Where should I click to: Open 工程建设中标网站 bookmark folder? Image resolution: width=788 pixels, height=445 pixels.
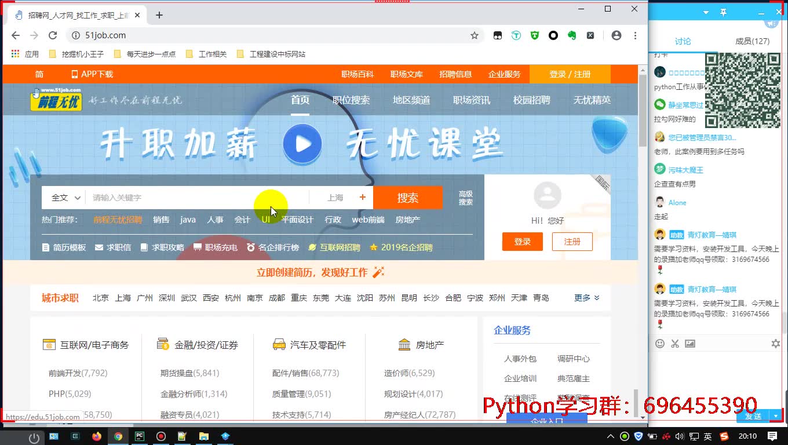271,54
